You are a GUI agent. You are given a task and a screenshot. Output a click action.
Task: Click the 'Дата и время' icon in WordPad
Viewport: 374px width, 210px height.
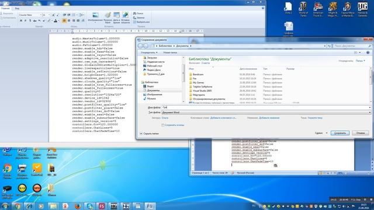click(117, 17)
